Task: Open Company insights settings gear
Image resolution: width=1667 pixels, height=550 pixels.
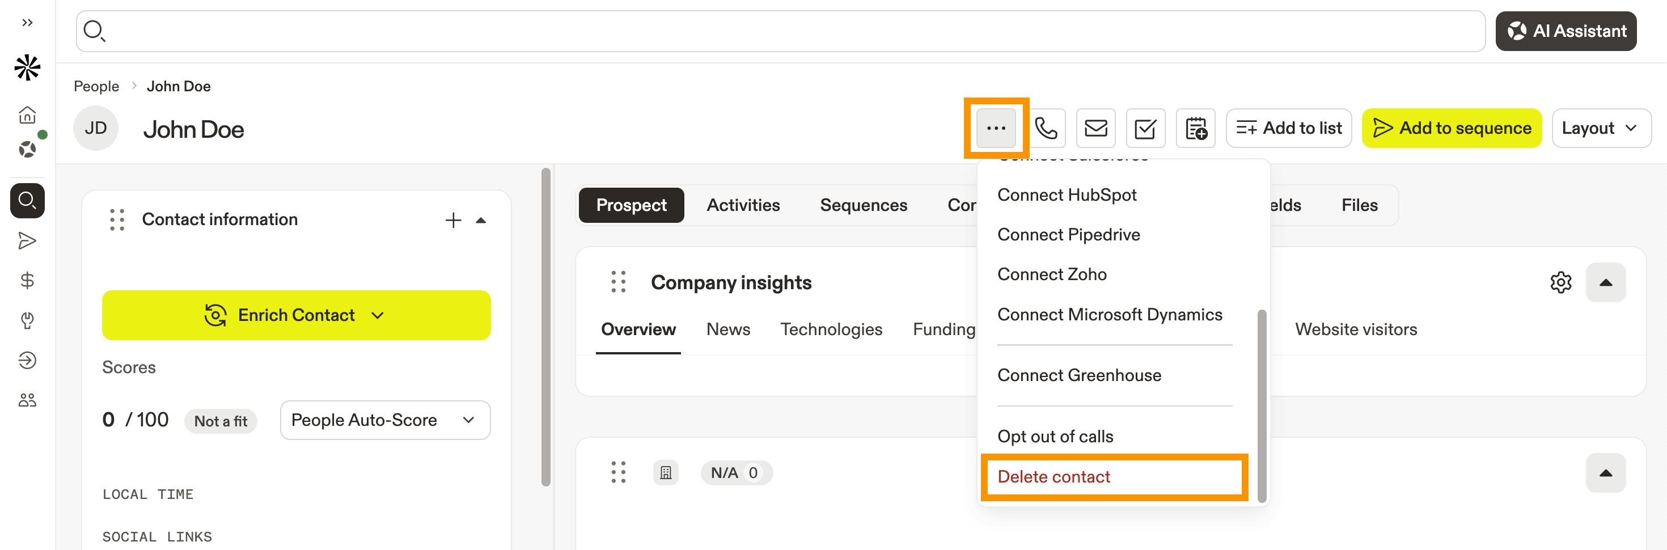Action: pyautogui.click(x=1560, y=282)
